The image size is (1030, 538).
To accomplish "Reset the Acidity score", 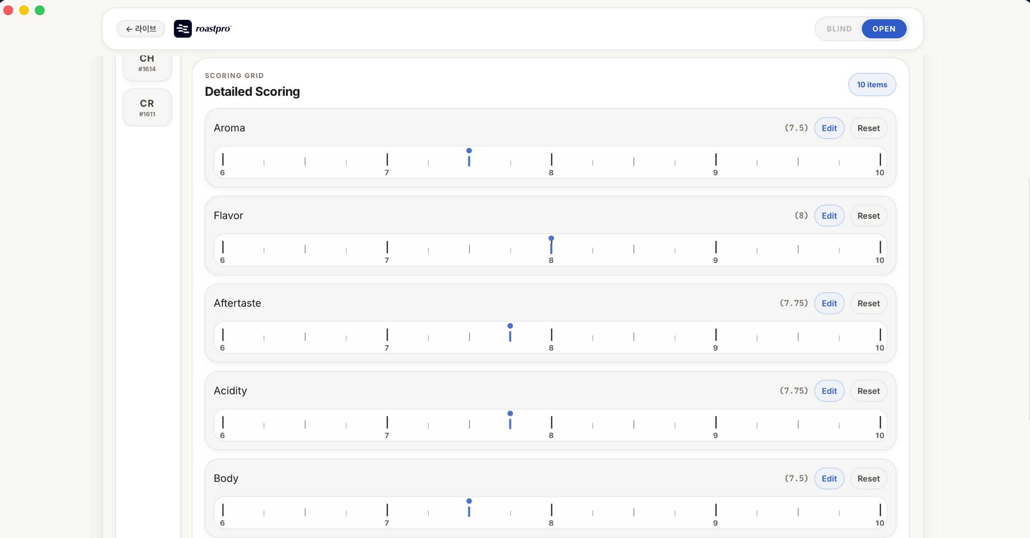I will pos(869,391).
